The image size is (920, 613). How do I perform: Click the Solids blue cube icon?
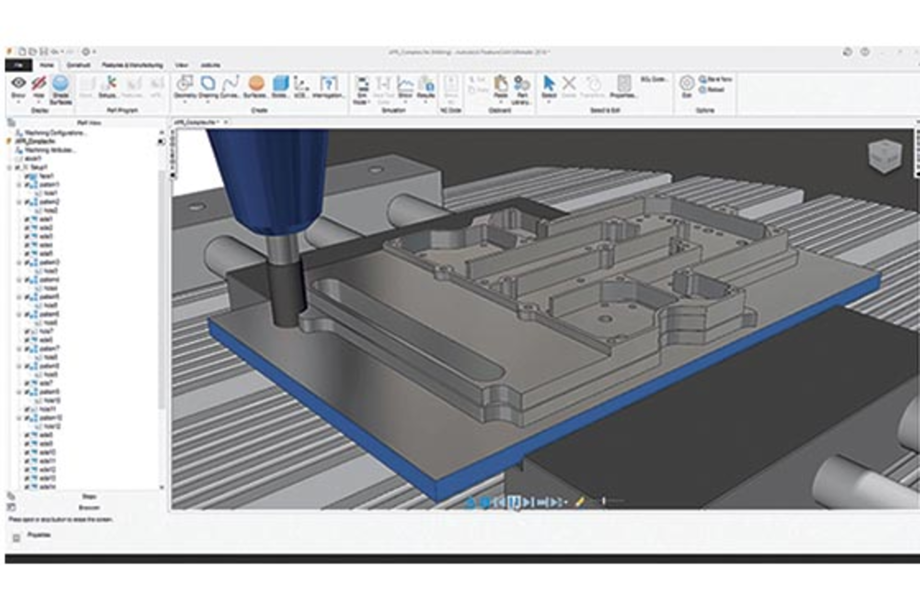click(280, 83)
